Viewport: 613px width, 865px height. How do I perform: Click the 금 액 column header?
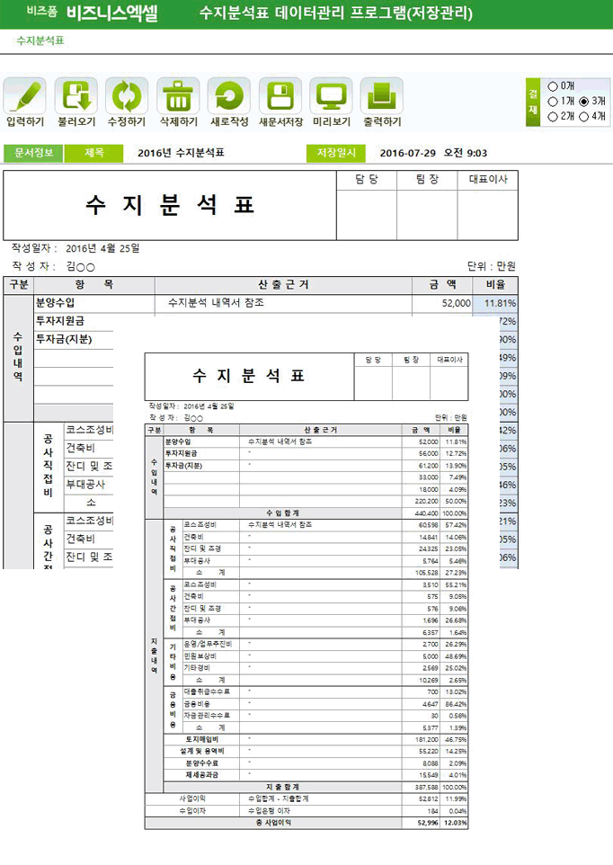pos(442,285)
